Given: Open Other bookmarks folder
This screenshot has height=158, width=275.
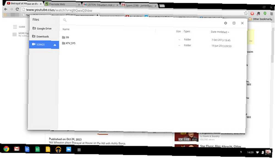Looking at the screenshot, I should 261,19.
